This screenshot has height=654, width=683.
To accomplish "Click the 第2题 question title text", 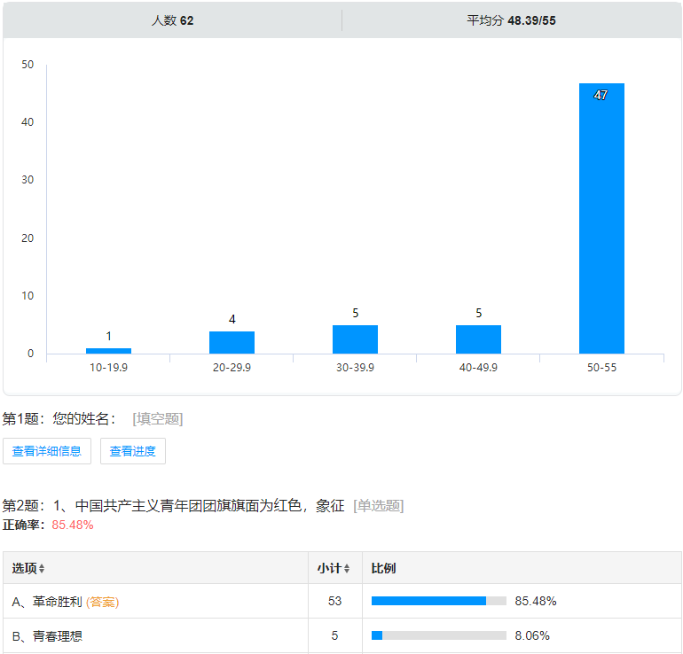I will click(x=173, y=506).
